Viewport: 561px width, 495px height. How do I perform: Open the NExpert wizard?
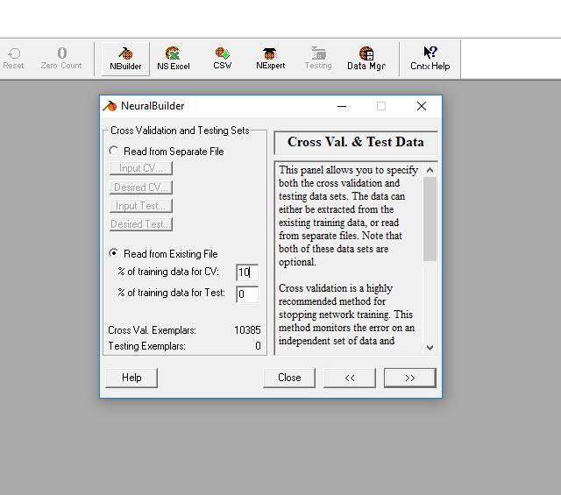(271, 59)
